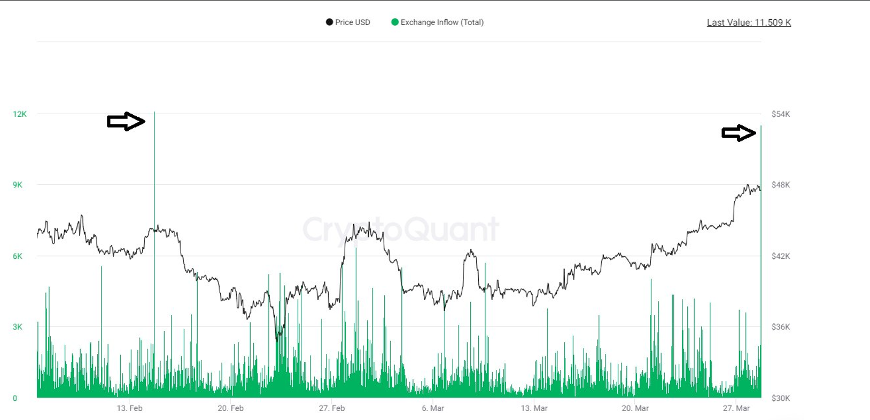Open the Last Value: 11.509 K link
The width and height of the screenshot is (870, 420).
(749, 22)
